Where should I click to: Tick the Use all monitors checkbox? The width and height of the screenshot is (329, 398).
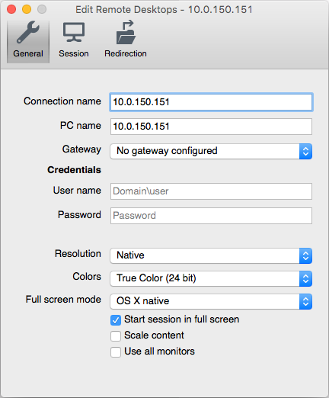click(116, 352)
